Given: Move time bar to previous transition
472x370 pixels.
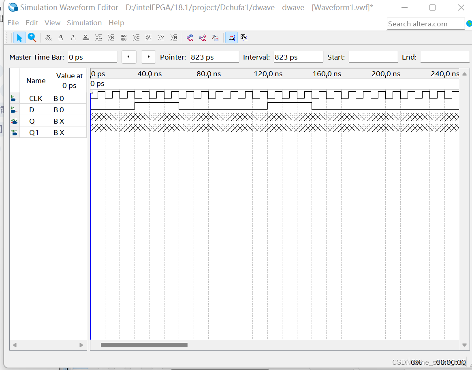Looking at the screenshot, I should click(x=129, y=57).
